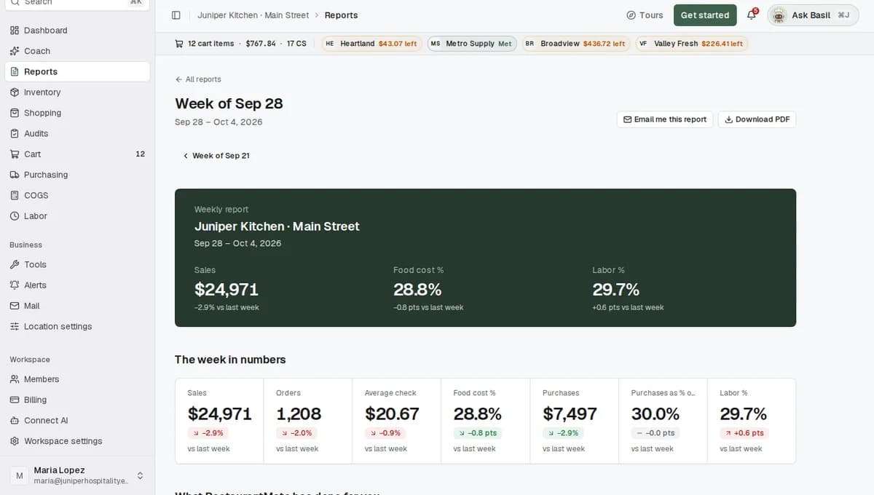Screen dimensions: 874x495
Task: Open Workspace settings
Action: click(77, 441)
